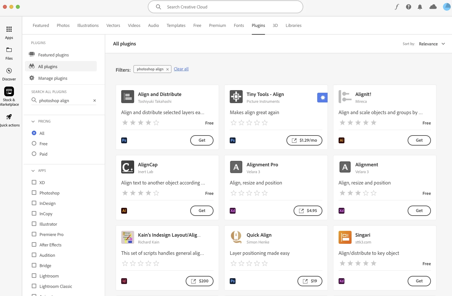Get the AlignCap plugin
This screenshot has height=296, width=452.
[202, 211]
